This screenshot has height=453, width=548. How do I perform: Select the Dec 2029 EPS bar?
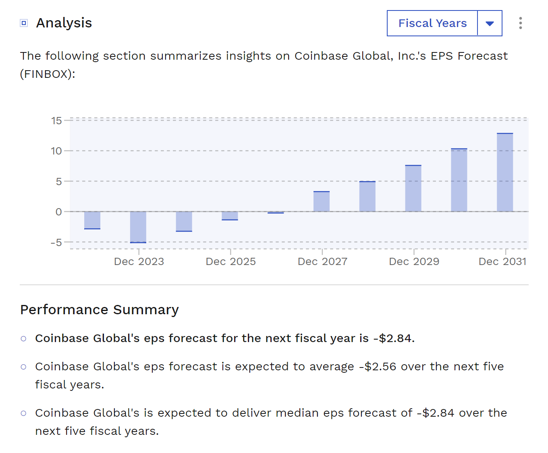click(413, 188)
